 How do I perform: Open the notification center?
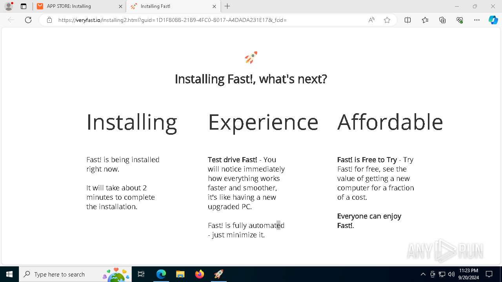489,274
